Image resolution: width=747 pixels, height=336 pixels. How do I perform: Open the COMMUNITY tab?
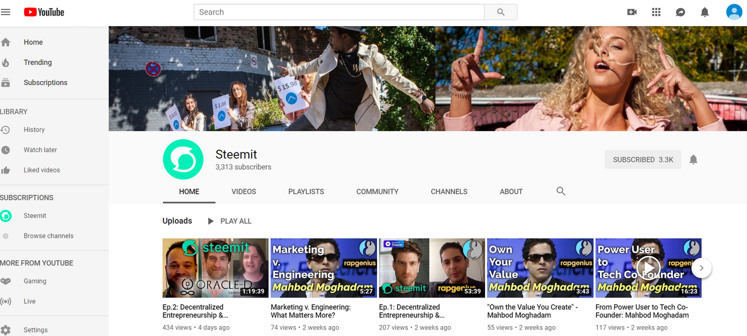coord(378,192)
